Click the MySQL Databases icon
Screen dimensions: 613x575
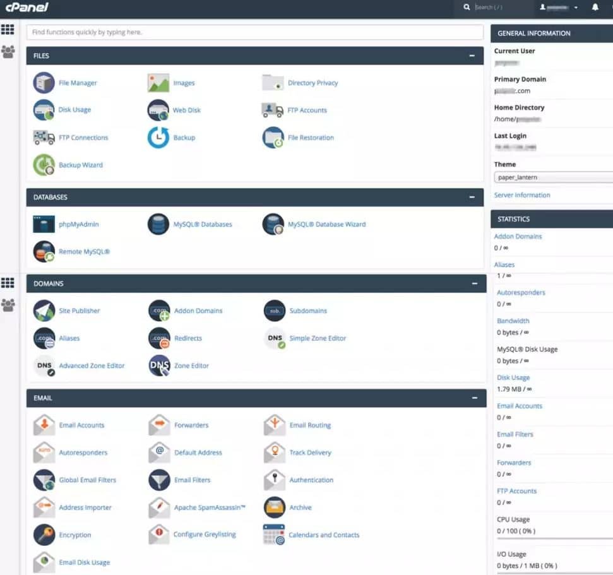[x=158, y=224]
